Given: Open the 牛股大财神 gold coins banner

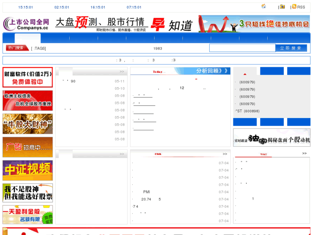Looking at the screenshot, I should [28, 124].
